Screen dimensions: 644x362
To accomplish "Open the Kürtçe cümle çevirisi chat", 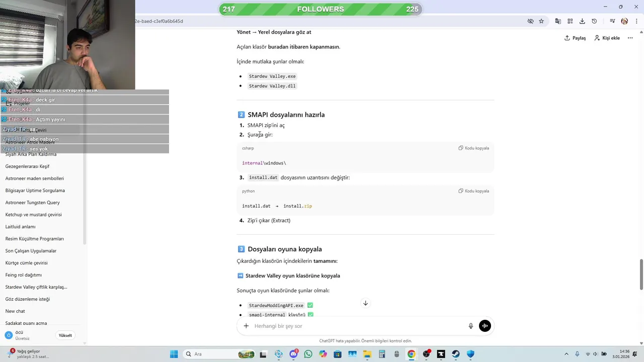I will tap(26, 263).
